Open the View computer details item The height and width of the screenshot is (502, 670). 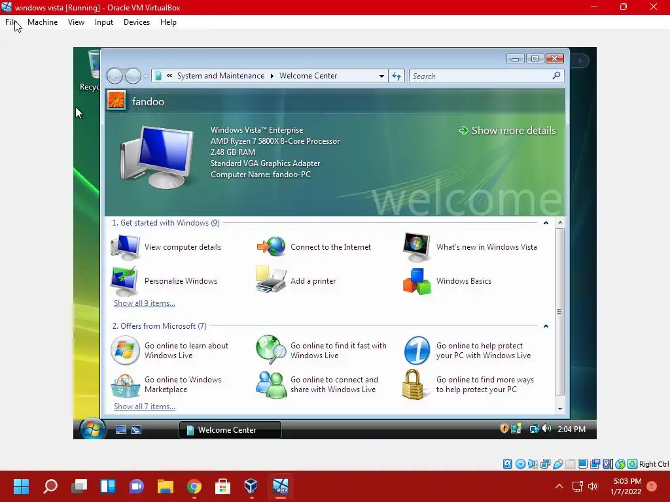click(167, 246)
